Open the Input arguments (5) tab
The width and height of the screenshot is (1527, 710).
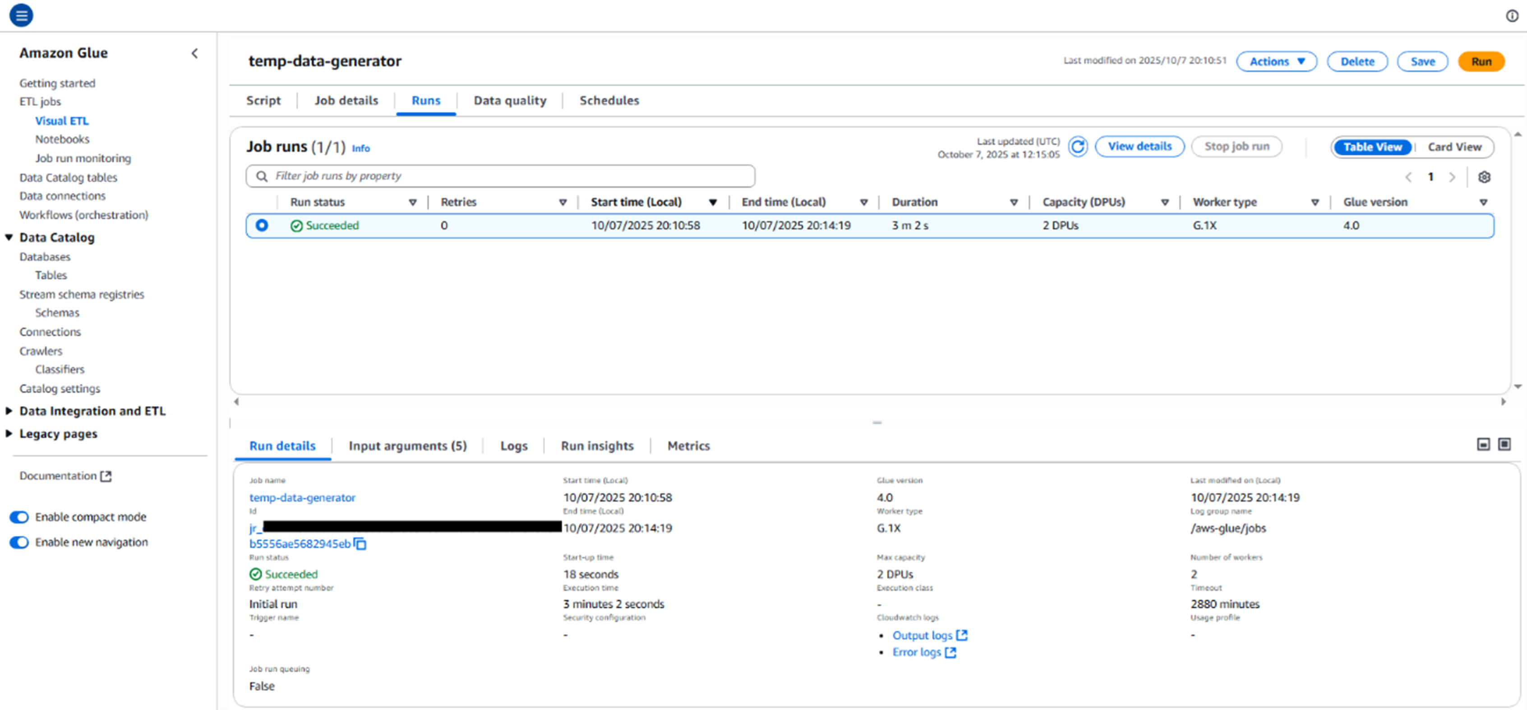[x=407, y=446]
